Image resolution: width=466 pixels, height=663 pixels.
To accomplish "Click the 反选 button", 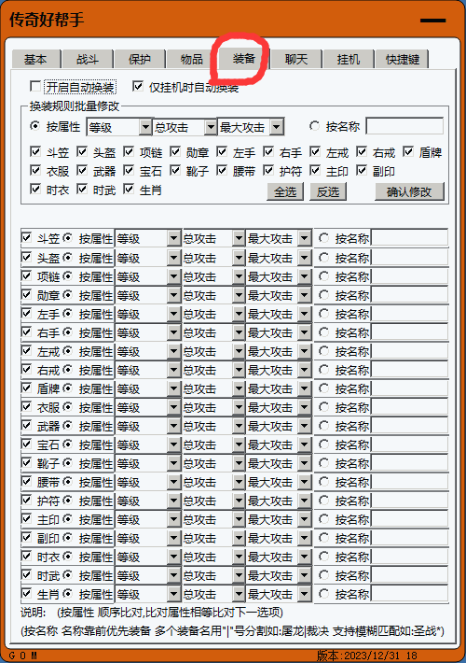I will pos(328,192).
